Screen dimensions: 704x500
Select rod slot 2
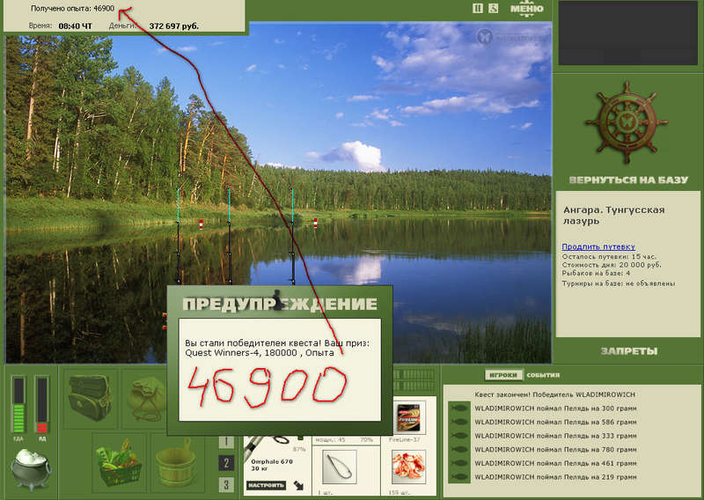tap(226, 463)
